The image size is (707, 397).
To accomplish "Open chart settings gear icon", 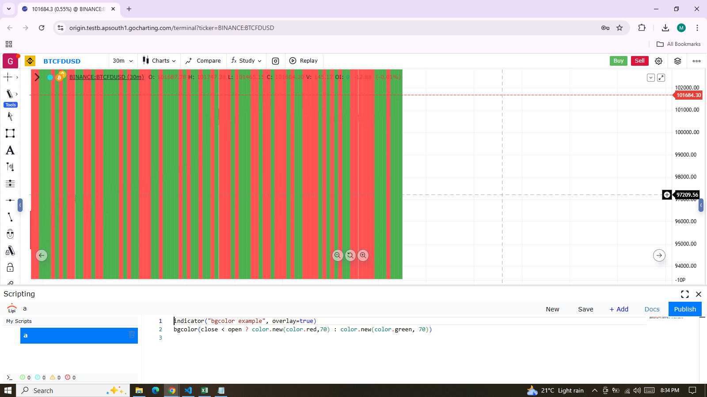I will 658,61.
